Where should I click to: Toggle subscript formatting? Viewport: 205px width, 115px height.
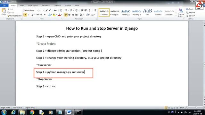41,15
